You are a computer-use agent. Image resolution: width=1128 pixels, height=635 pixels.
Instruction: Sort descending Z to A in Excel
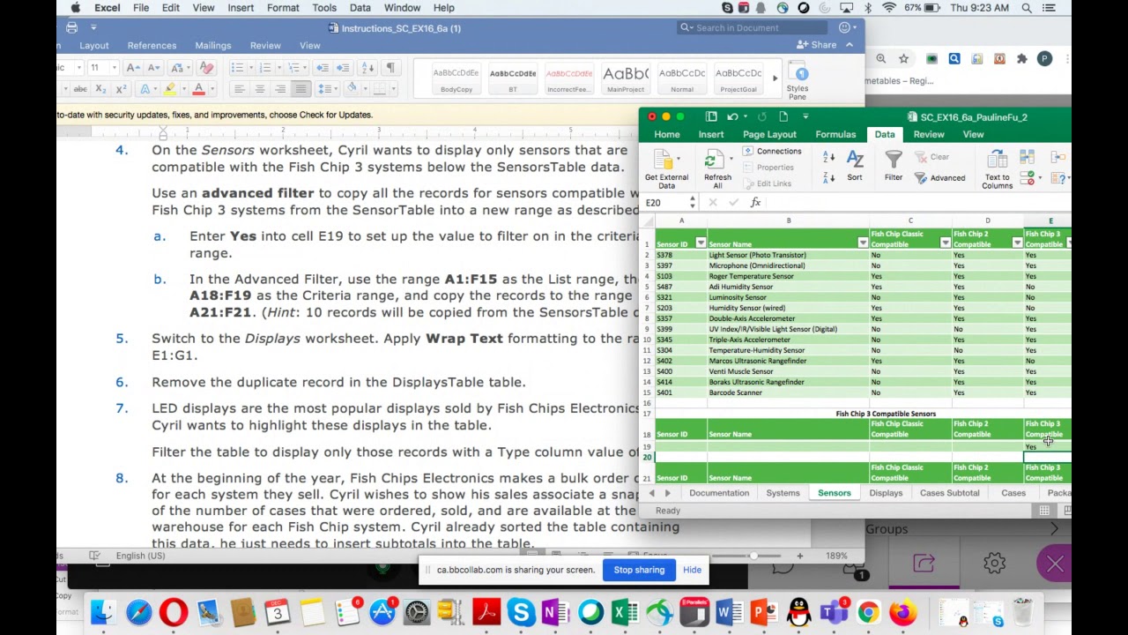(x=828, y=176)
